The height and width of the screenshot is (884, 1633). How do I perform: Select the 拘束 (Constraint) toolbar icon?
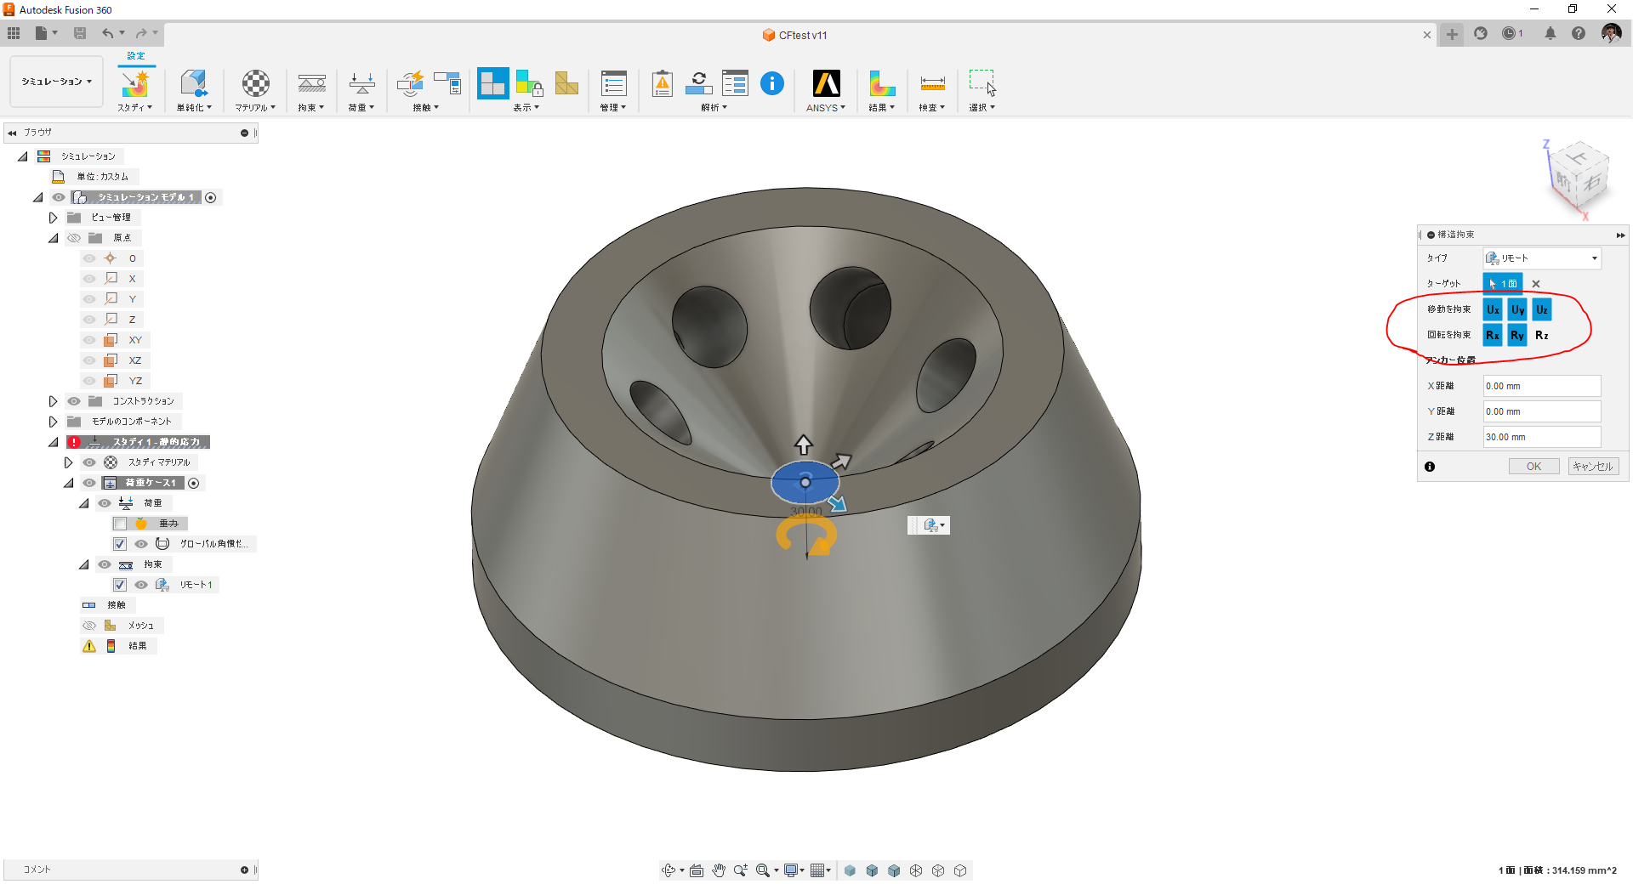click(x=311, y=84)
